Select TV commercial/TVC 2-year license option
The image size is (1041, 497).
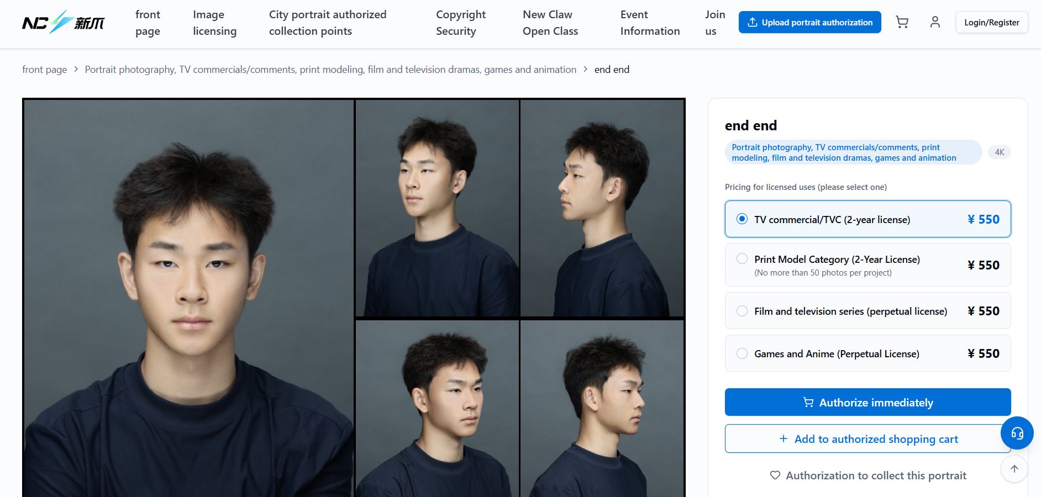click(868, 219)
